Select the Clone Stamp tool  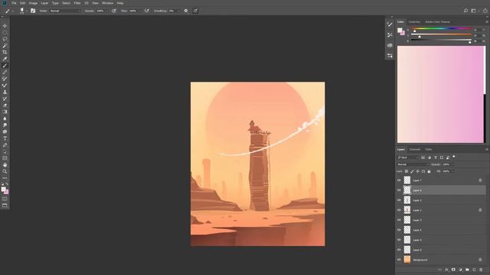[5, 92]
